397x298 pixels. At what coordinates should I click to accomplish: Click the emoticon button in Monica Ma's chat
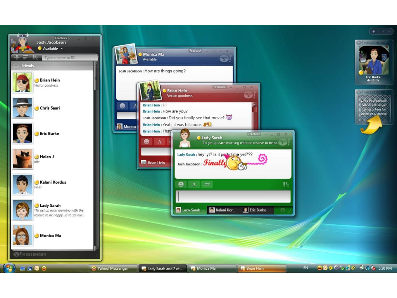(x=122, y=106)
